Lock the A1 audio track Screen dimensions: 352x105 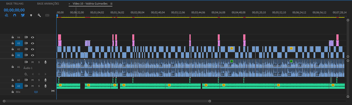[x=13, y=67]
